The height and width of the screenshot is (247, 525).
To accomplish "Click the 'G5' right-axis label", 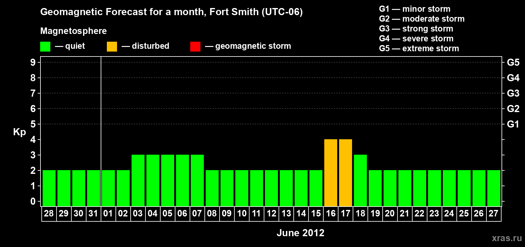I will pyautogui.click(x=513, y=62).
